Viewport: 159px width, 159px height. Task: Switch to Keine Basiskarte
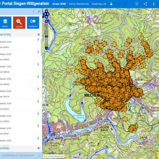coord(79,4)
